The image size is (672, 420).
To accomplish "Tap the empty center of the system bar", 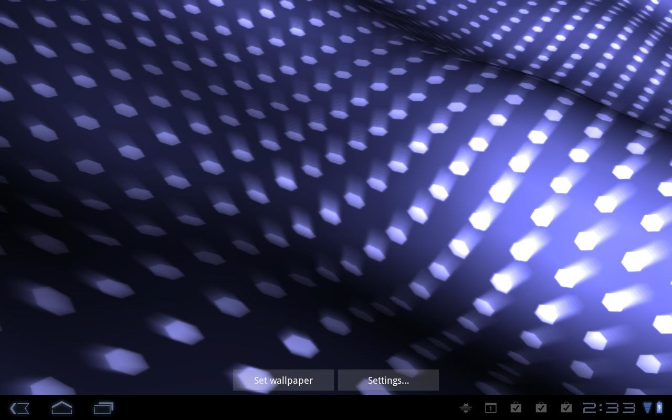I will tap(262, 408).
